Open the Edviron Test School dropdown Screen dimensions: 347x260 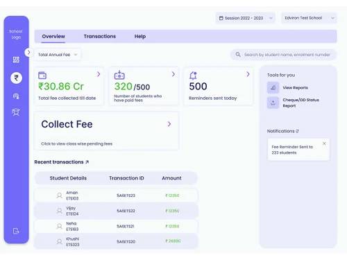point(309,18)
